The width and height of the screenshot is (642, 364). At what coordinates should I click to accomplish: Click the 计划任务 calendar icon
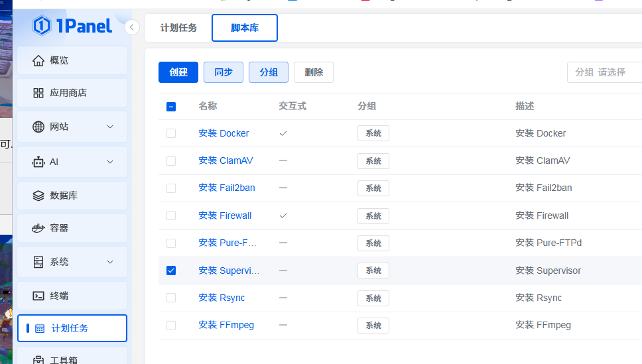tap(40, 328)
